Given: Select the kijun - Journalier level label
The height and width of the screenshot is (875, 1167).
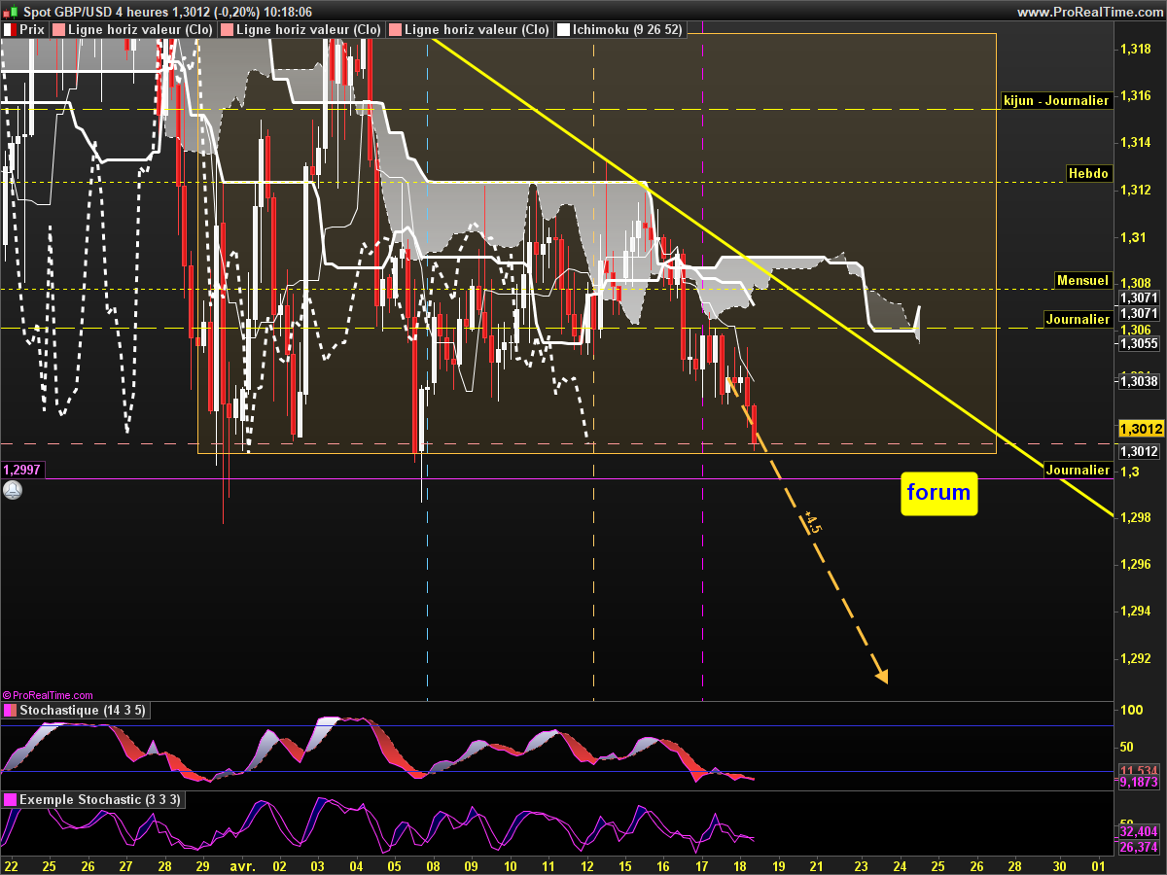Looking at the screenshot, I should 1055,100.
